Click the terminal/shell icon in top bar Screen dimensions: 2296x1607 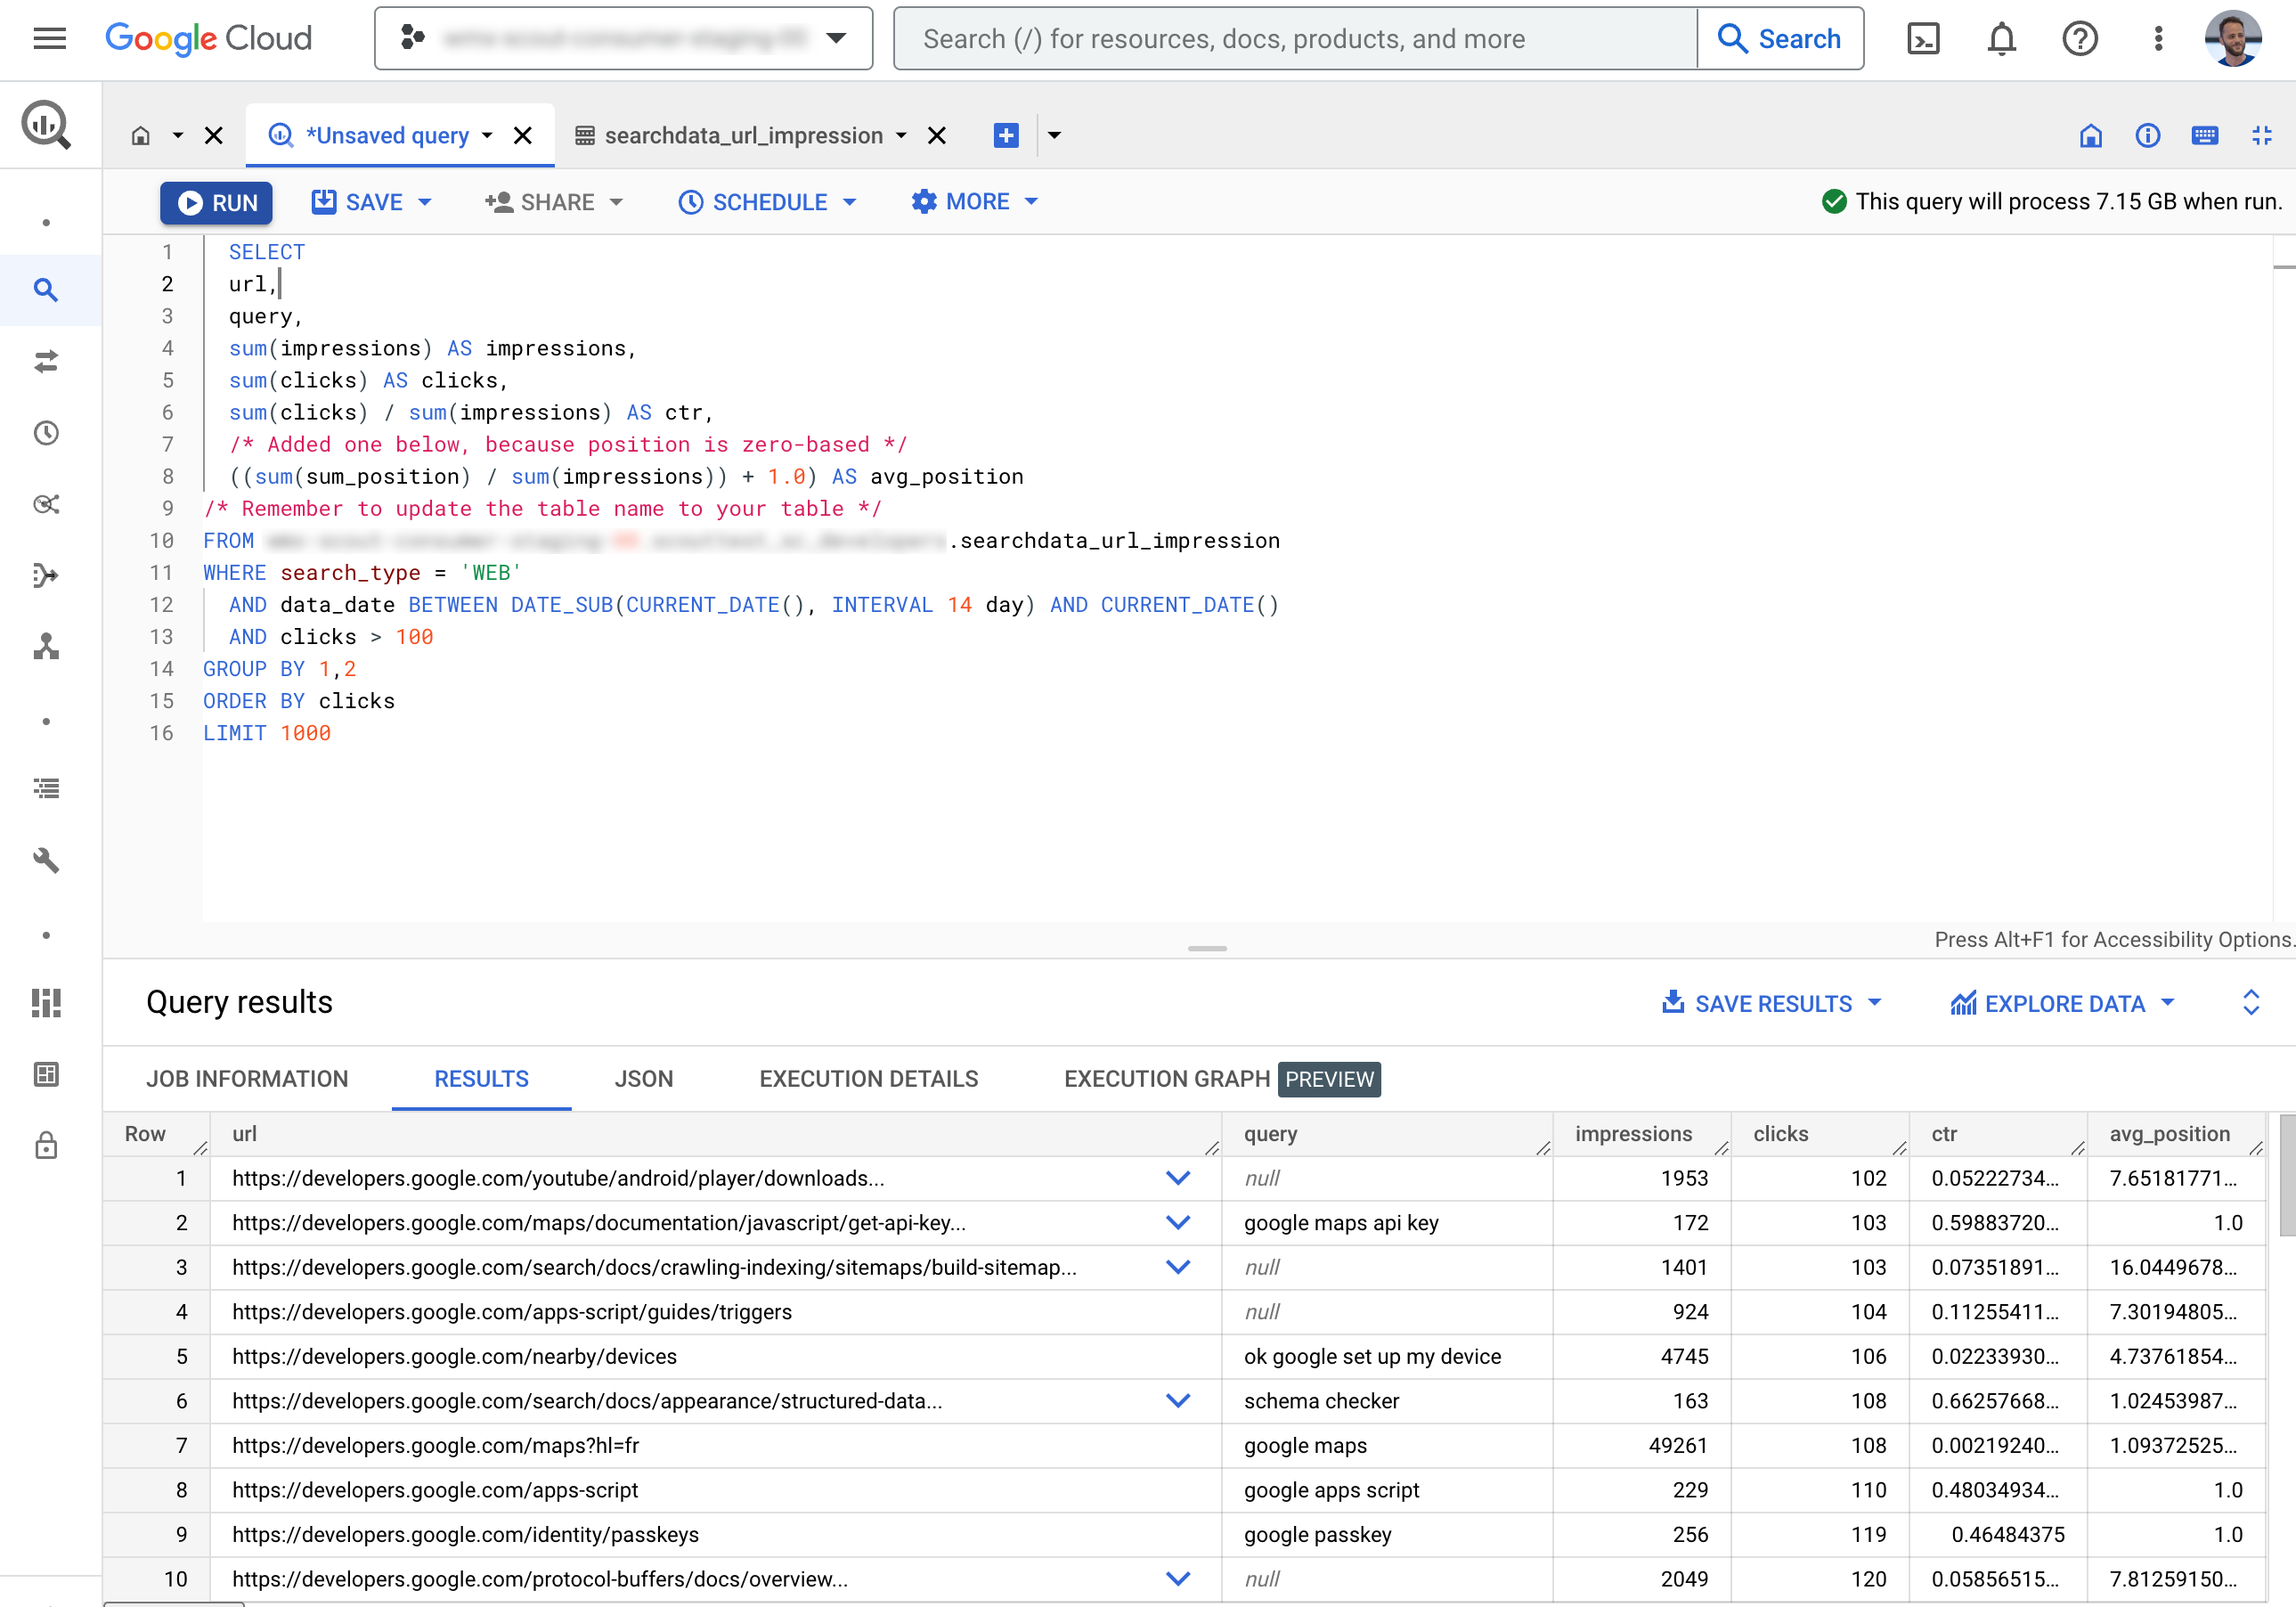(x=1923, y=38)
